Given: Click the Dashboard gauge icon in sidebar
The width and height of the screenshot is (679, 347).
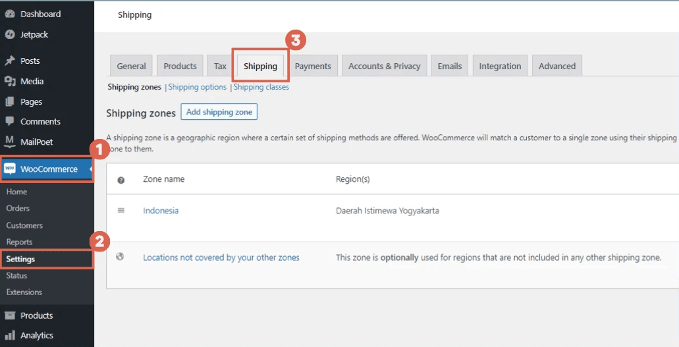Looking at the screenshot, I should coord(10,14).
